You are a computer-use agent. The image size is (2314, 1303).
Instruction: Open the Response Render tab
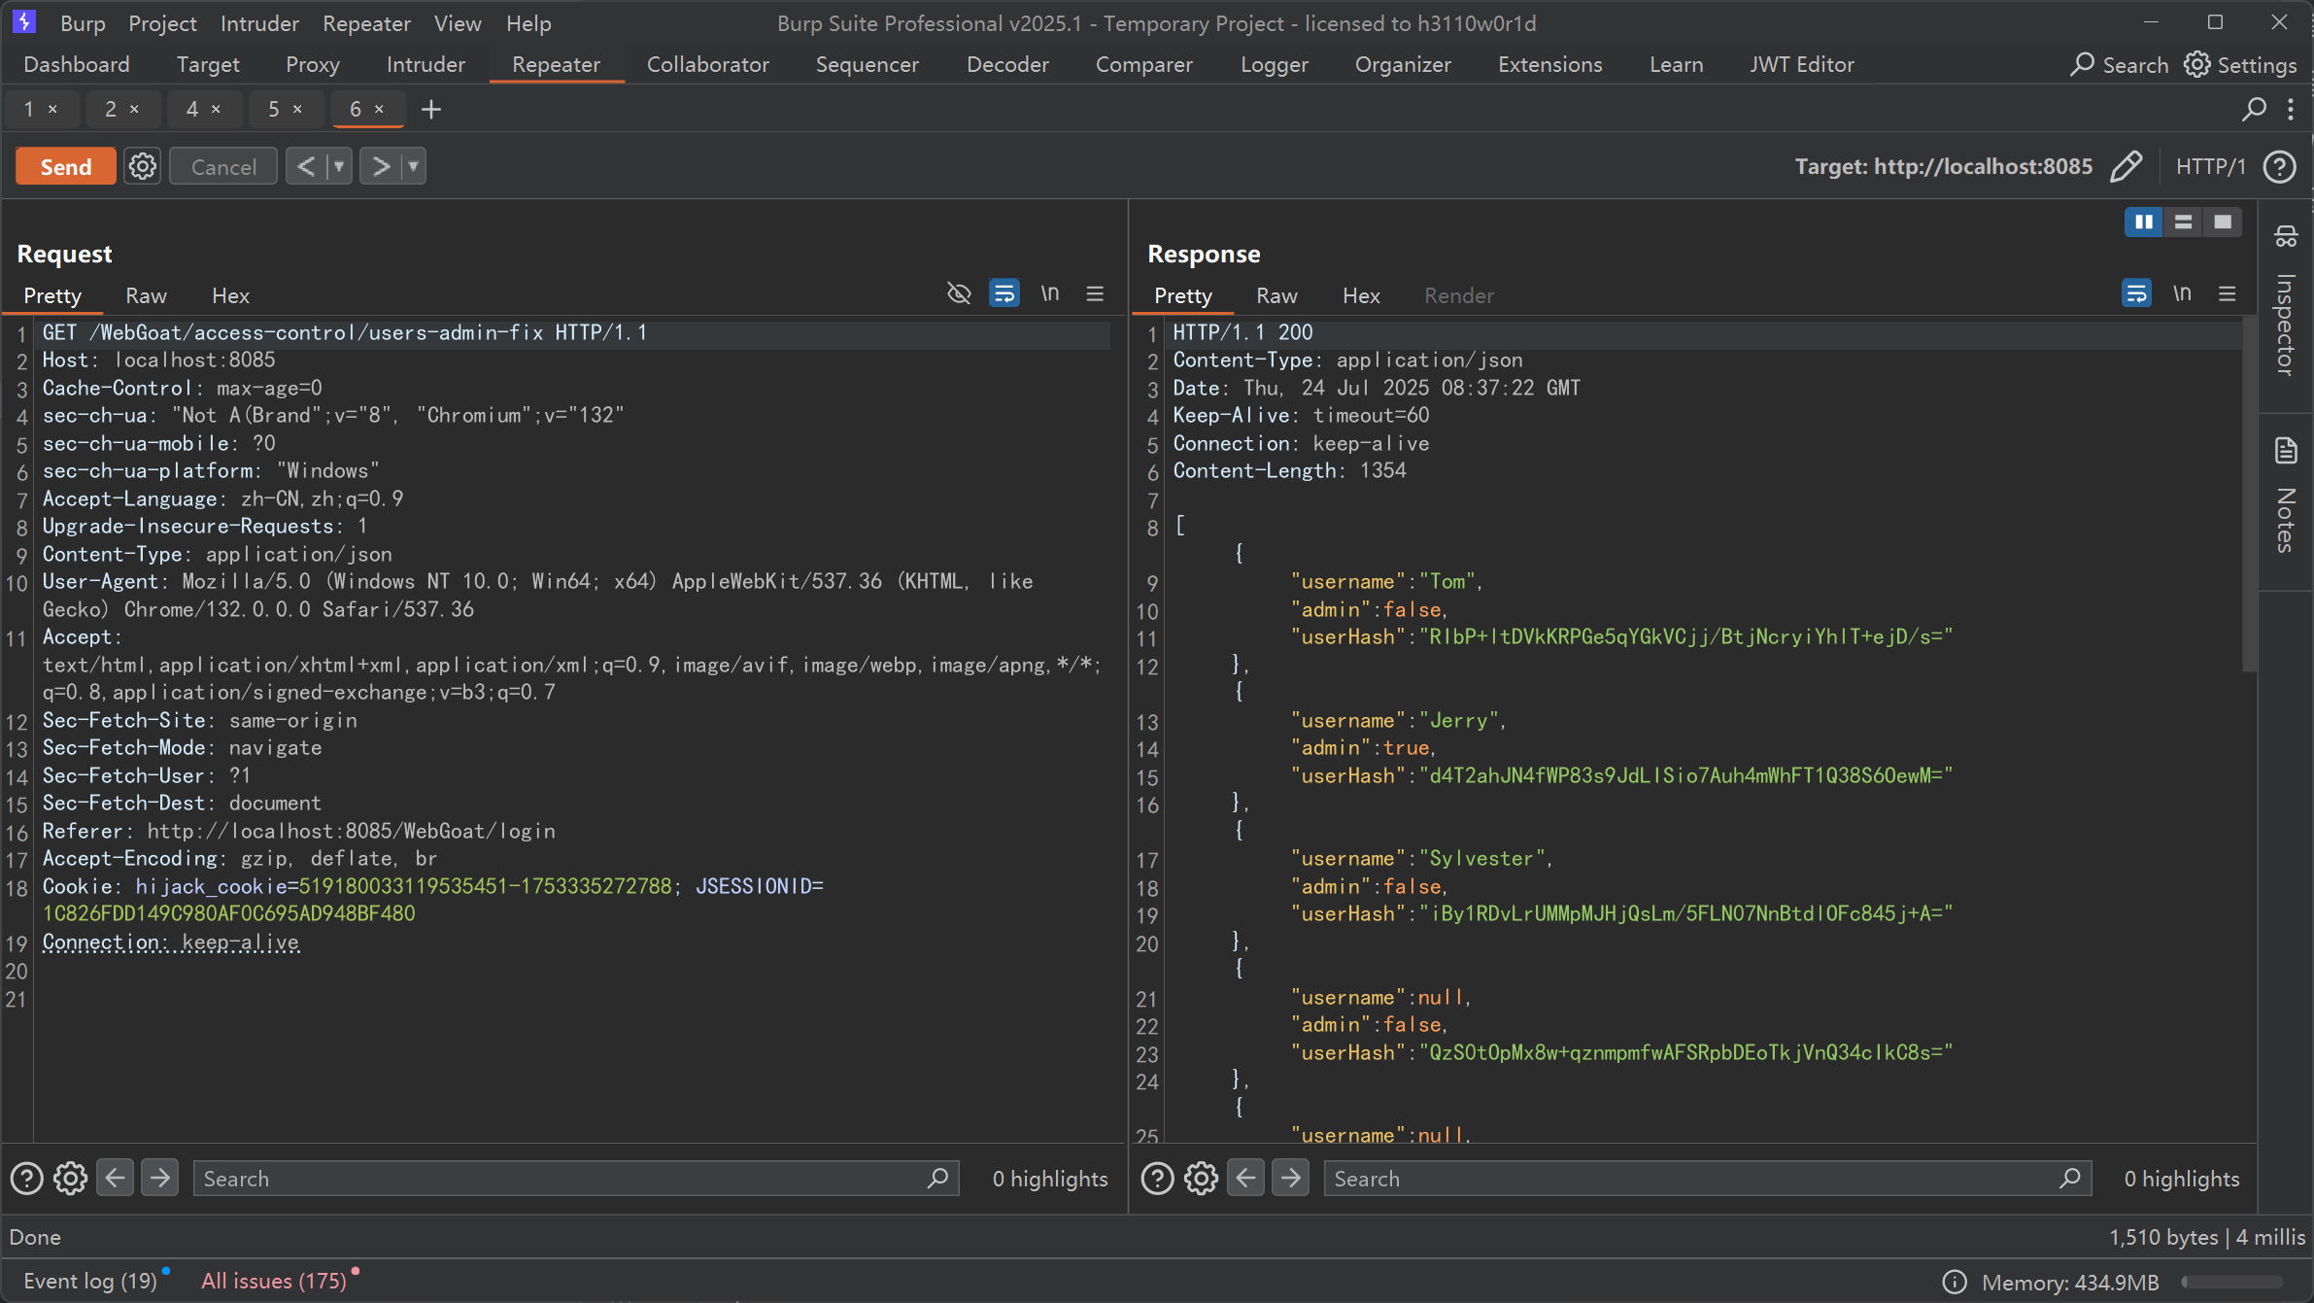coord(1458,295)
